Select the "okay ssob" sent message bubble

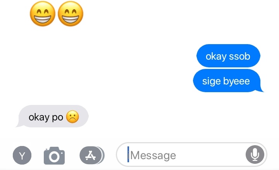click(x=228, y=56)
